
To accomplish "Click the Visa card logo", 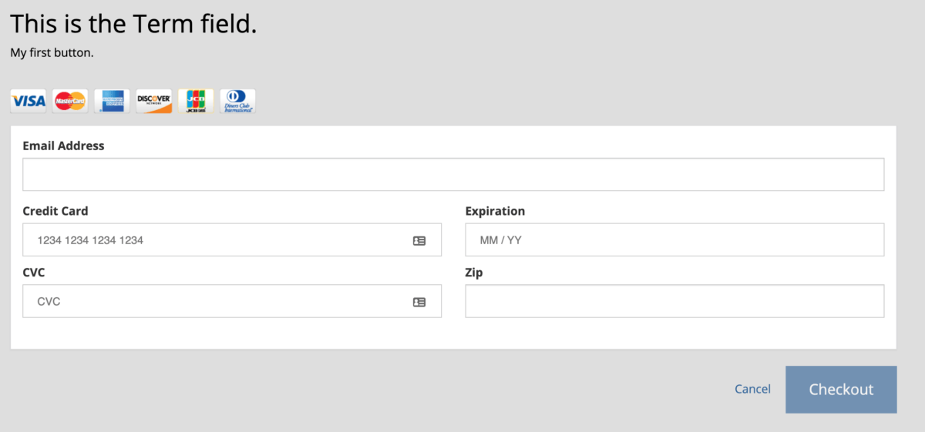I will (29, 101).
